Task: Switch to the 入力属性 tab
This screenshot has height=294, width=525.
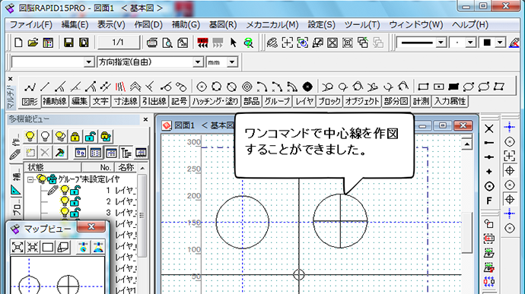Action: click(450, 101)
